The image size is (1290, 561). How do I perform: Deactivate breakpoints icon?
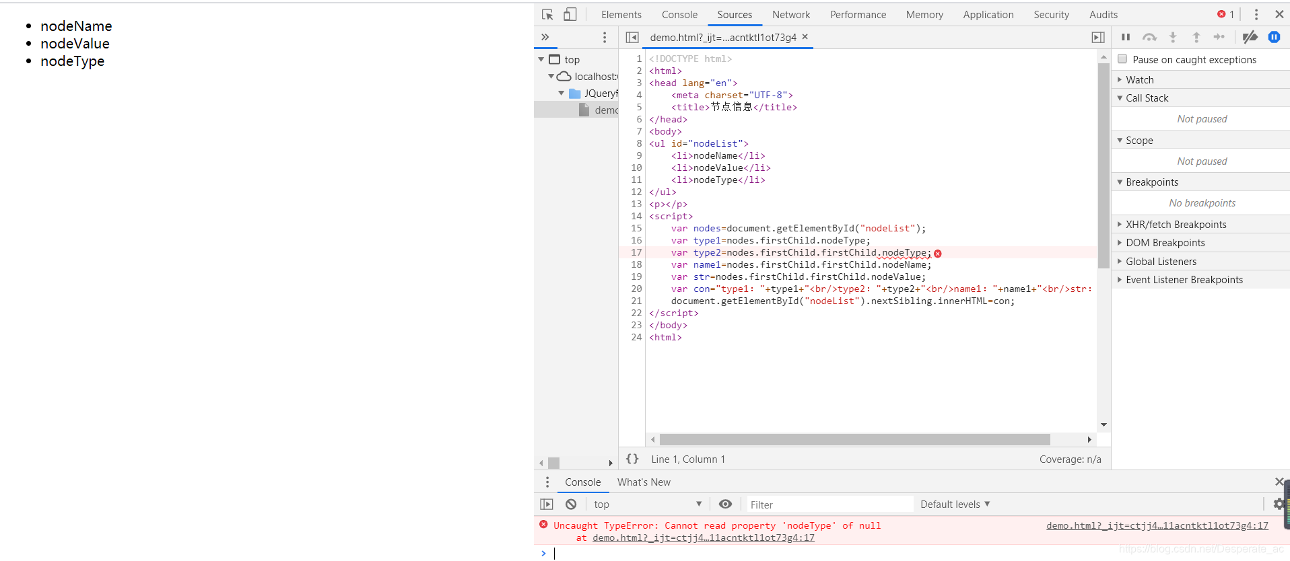(x=1250, y=37)
